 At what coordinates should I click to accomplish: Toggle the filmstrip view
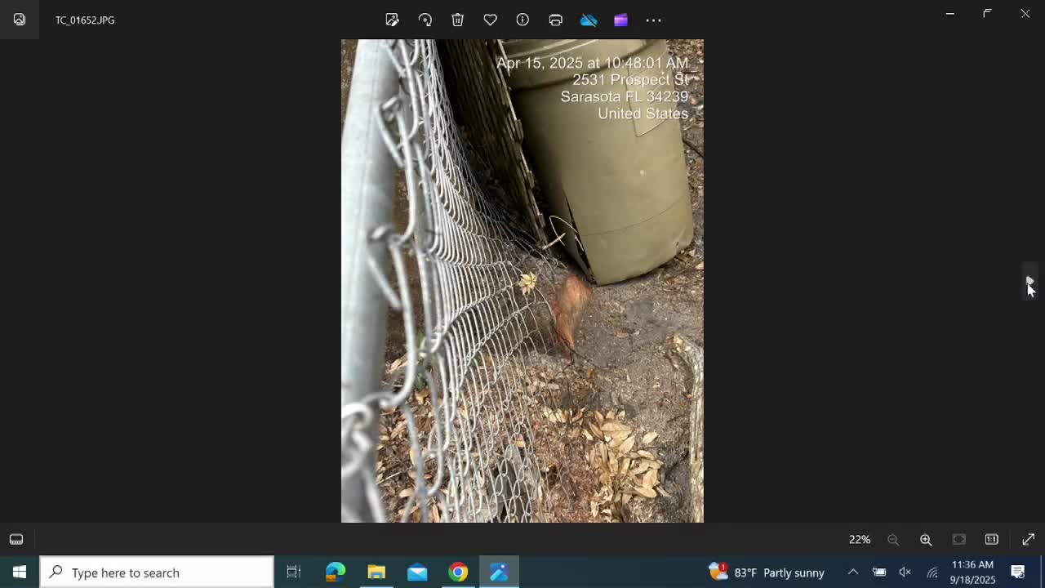[x=16, y=539]
